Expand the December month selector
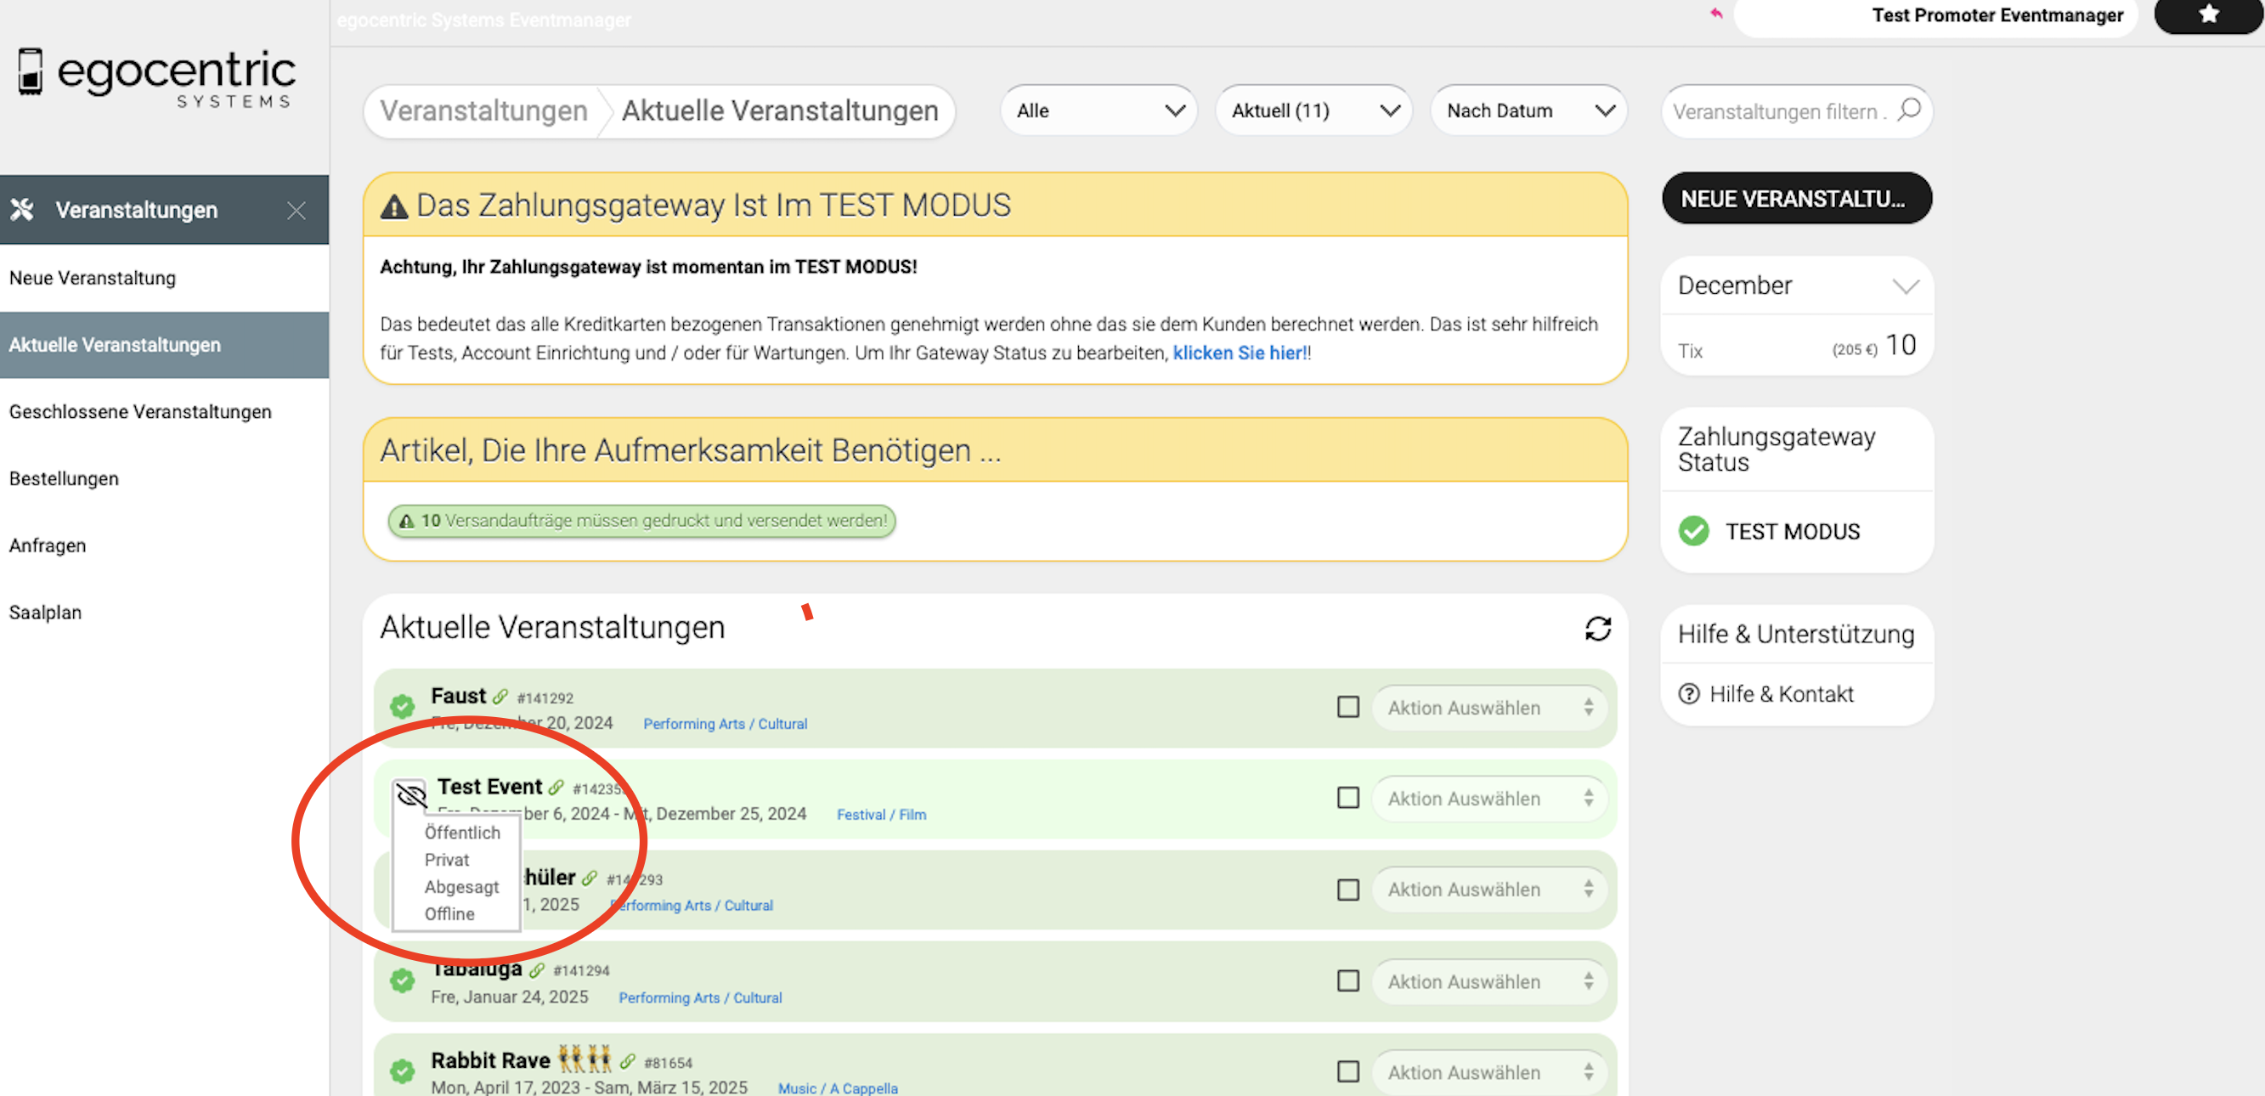 click(x=1905, y=285)
